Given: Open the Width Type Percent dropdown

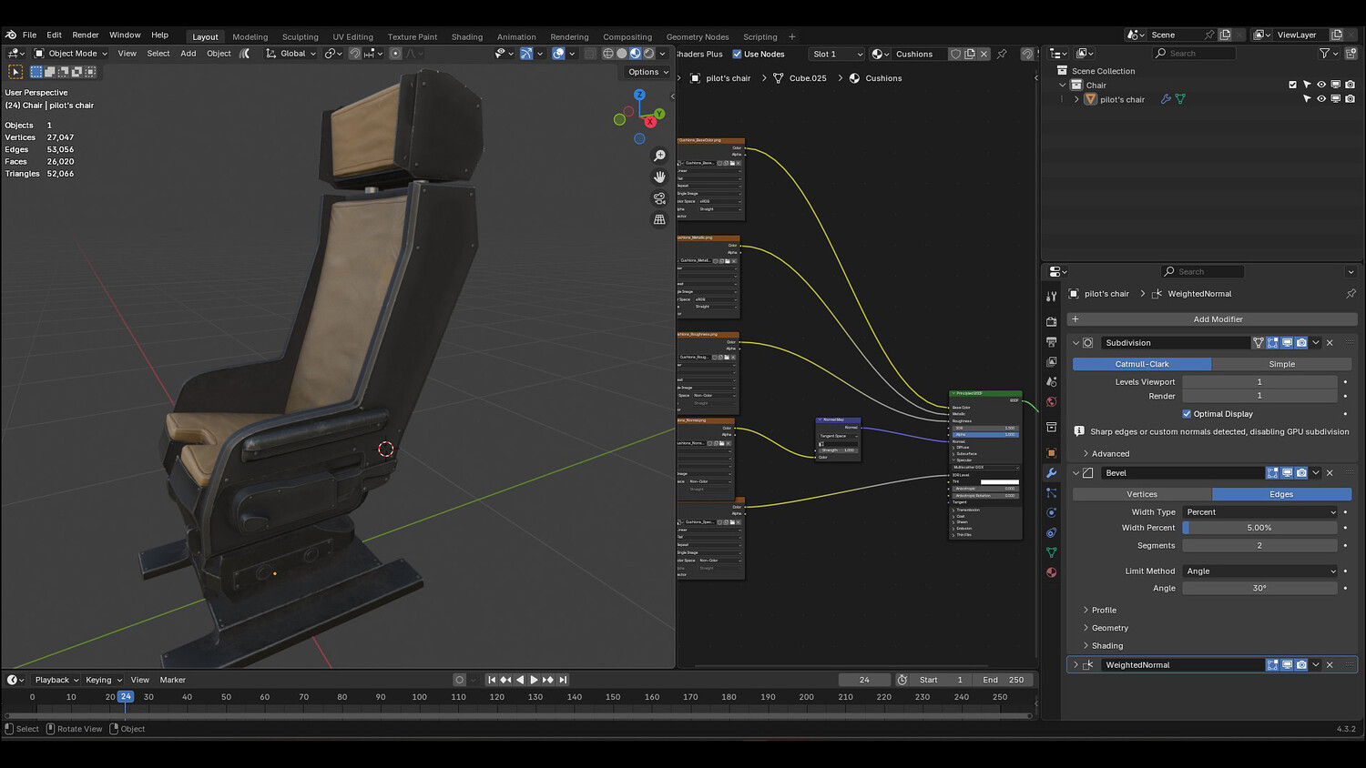Looking at the screenshot, I should 1259,512.
